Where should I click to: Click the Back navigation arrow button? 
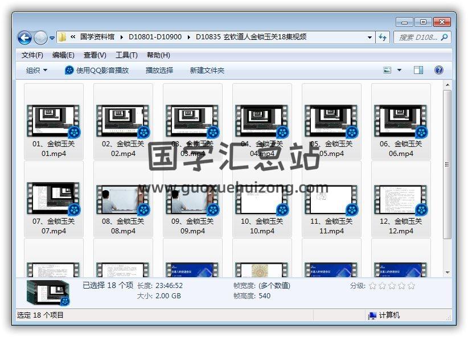click(24, 38)
